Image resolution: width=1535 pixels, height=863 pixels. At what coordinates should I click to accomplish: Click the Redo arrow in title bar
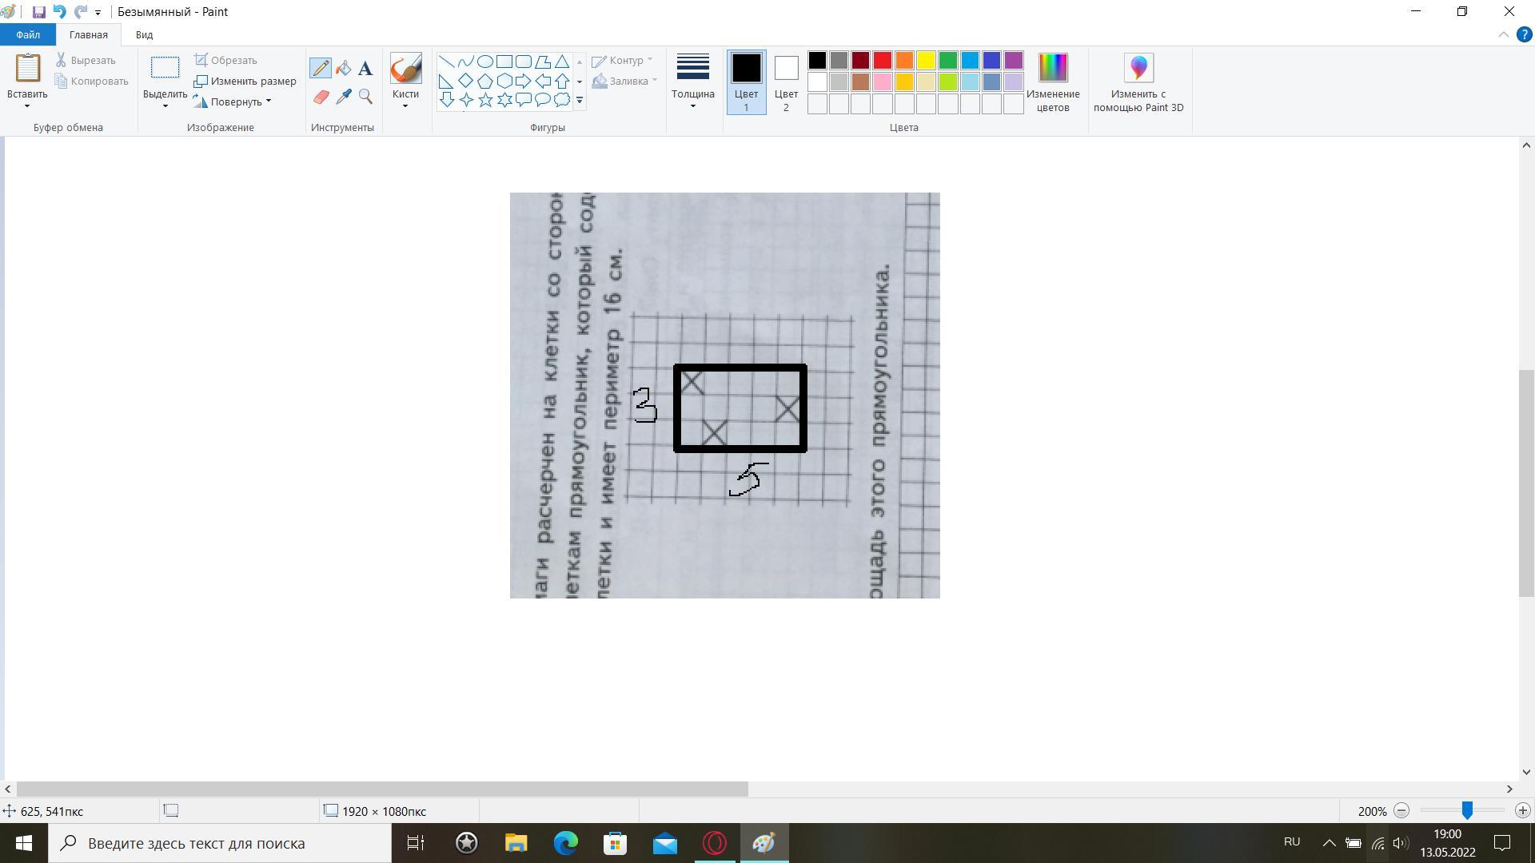[x=80, y=12]
